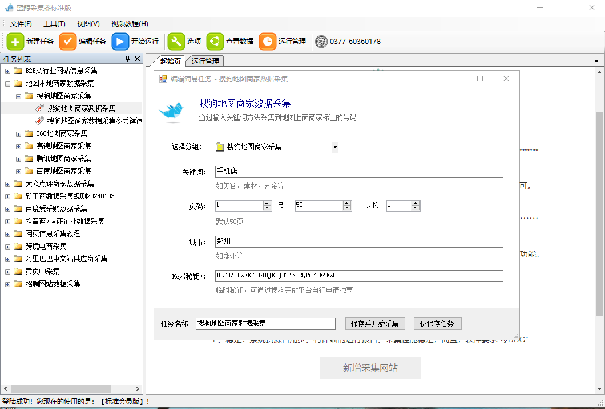
Task: Minimize the 编辑简易任务 dialog
Action: 454,79
